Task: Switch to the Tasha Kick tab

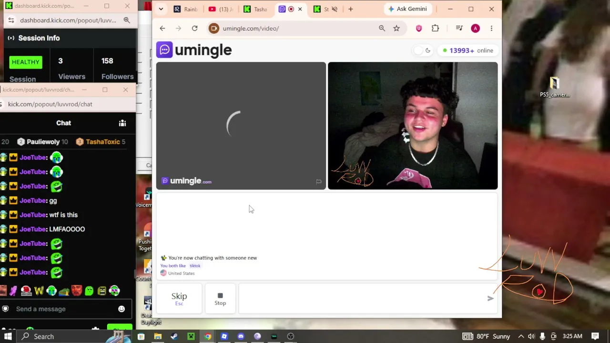Action: tap(255, 9)
